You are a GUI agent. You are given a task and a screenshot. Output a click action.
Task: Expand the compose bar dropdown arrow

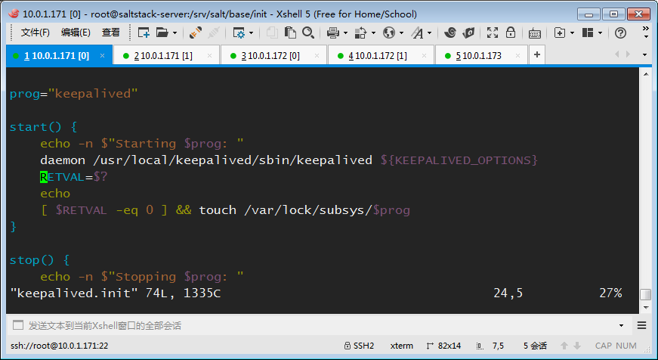(621, 325)
